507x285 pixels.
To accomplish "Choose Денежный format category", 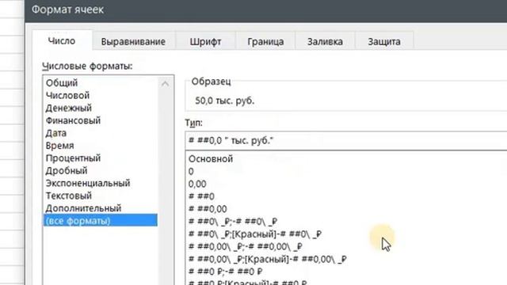I will point(69,108).
